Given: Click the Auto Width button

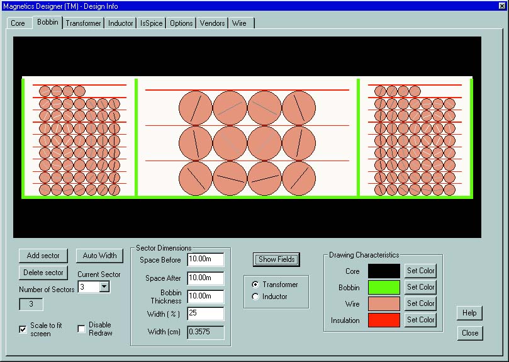Looking at the screenshot, I should click(99, 256).
